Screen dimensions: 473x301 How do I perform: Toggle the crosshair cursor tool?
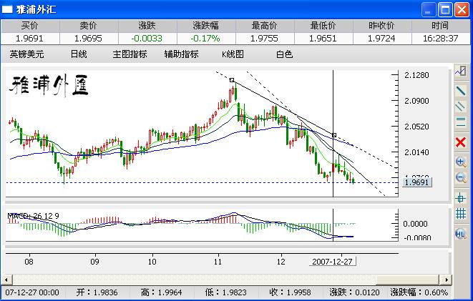[x=461, y=198]
